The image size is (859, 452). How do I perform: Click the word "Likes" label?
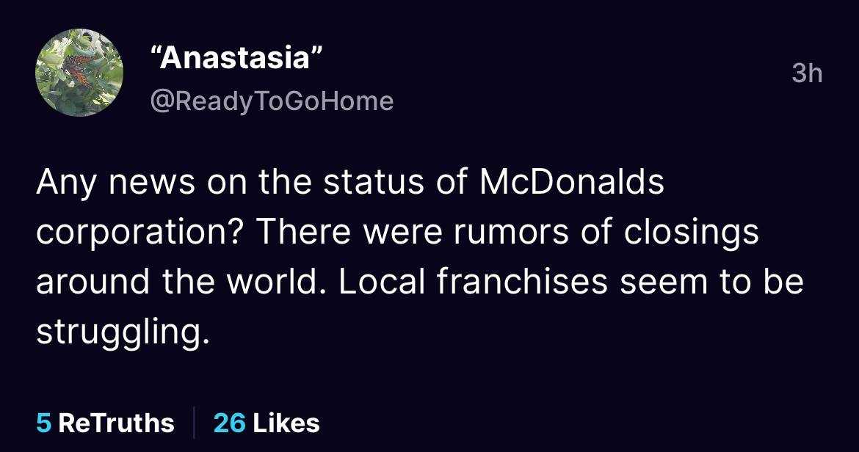(x=286, y=423)
